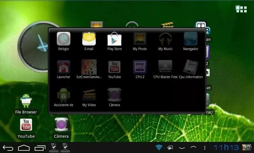Open the Relógio clock app
Screen dimensions: 254x153
pyautogui.click(x=64, y=39)
